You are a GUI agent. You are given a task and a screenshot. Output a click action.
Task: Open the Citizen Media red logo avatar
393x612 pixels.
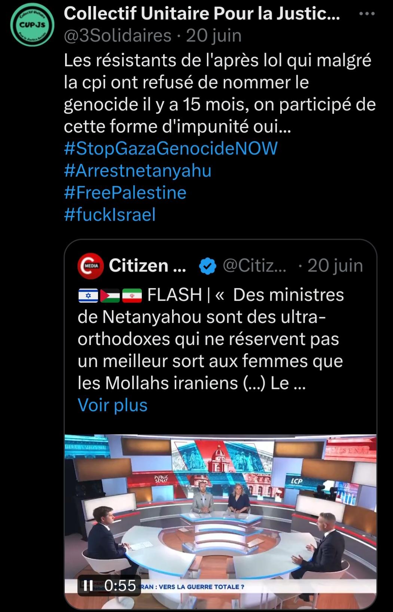(90, 265)
